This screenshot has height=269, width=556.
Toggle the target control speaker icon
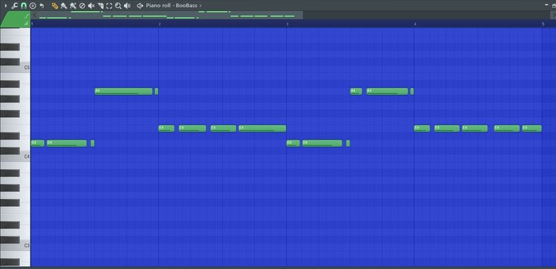[140, 6]
